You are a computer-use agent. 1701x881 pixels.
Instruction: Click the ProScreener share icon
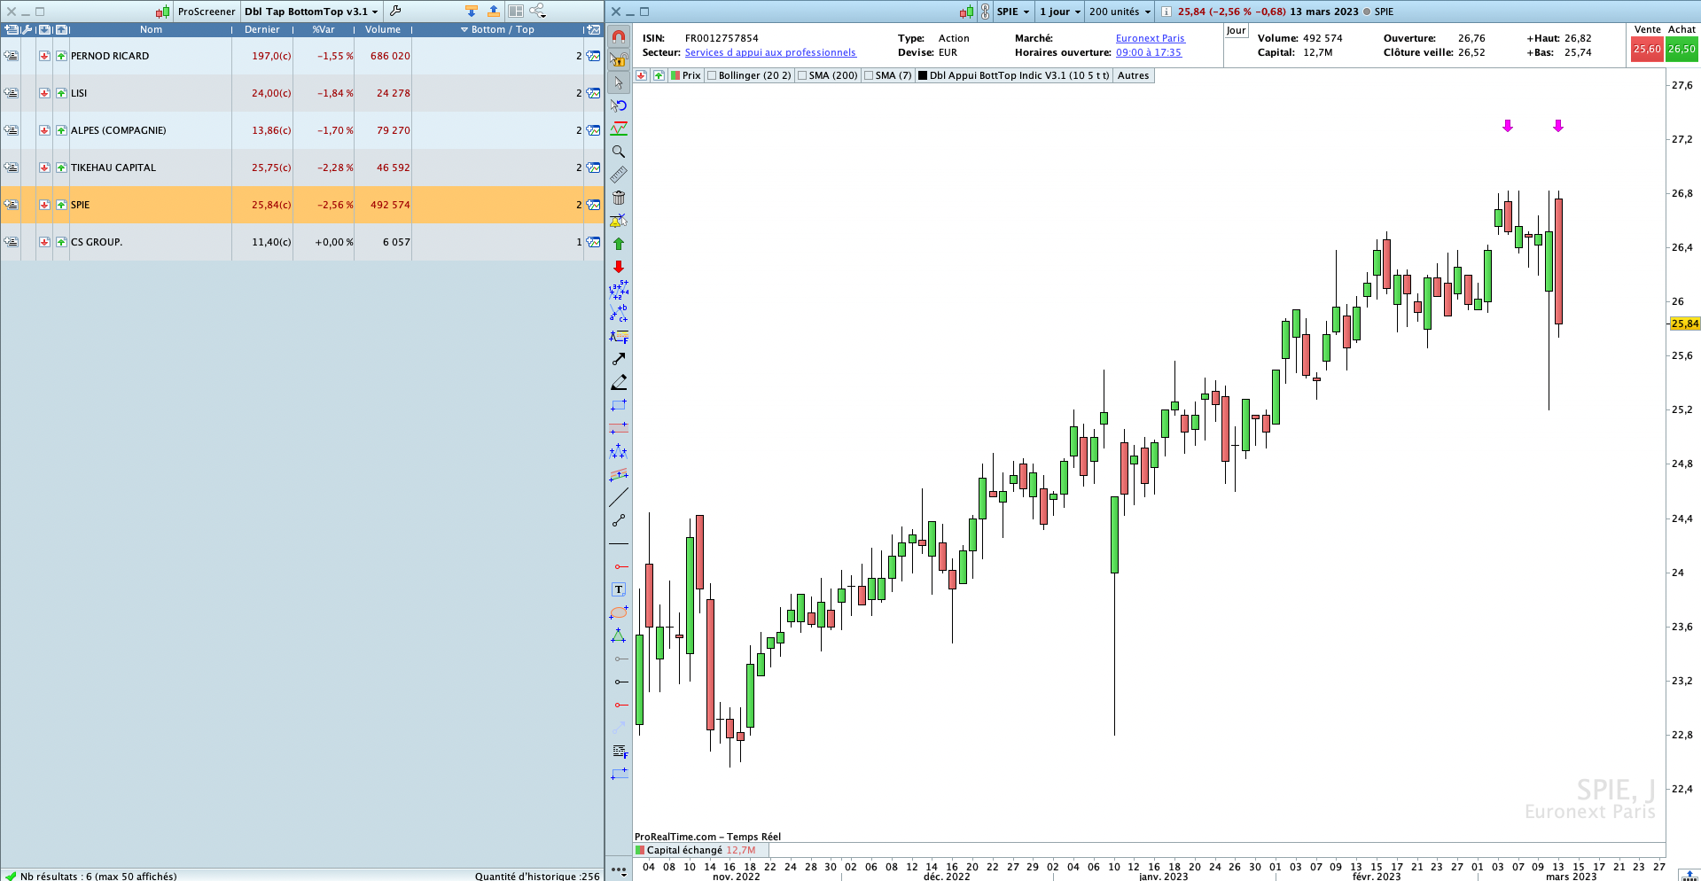coord(538,11)
